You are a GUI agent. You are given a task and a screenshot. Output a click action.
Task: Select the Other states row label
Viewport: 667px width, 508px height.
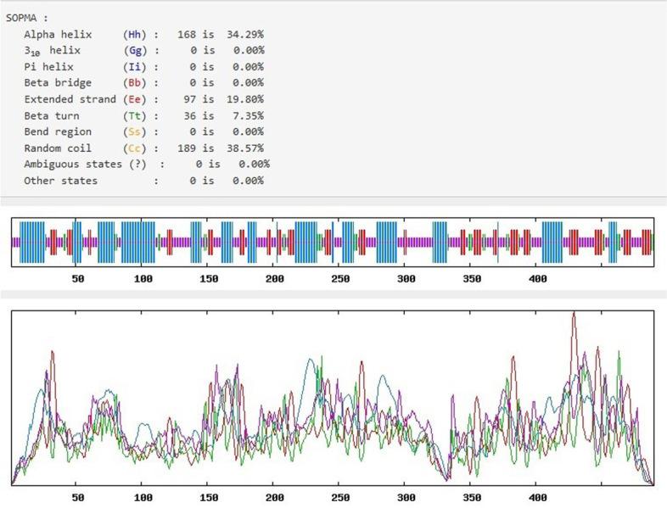[60, 181]
